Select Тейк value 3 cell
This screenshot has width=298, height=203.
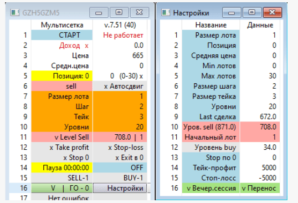tap(120, 116)
